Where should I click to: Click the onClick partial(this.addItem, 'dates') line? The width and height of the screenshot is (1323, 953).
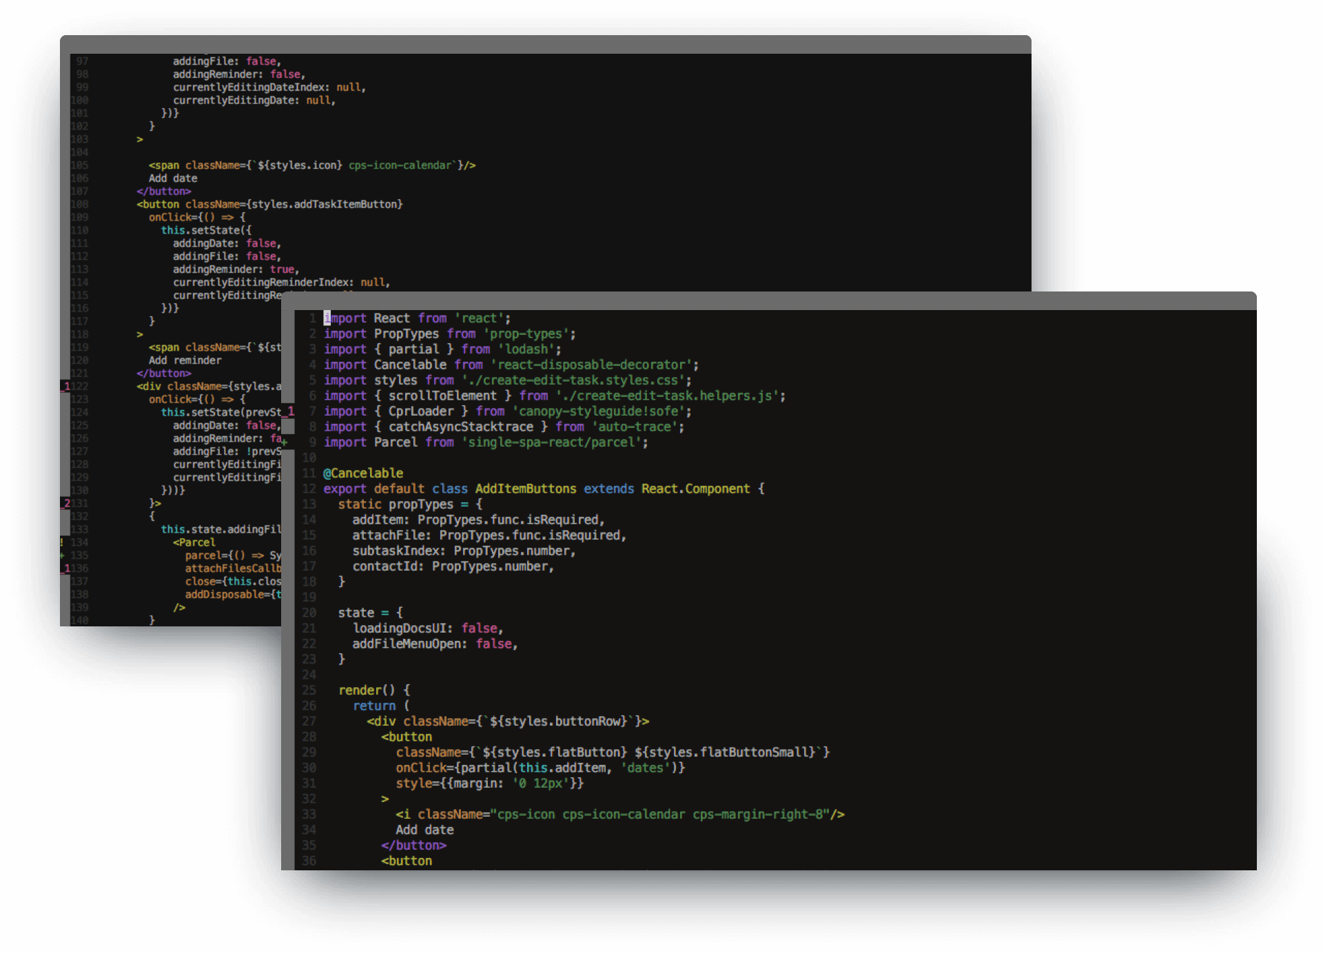click(x=540, y=768)
